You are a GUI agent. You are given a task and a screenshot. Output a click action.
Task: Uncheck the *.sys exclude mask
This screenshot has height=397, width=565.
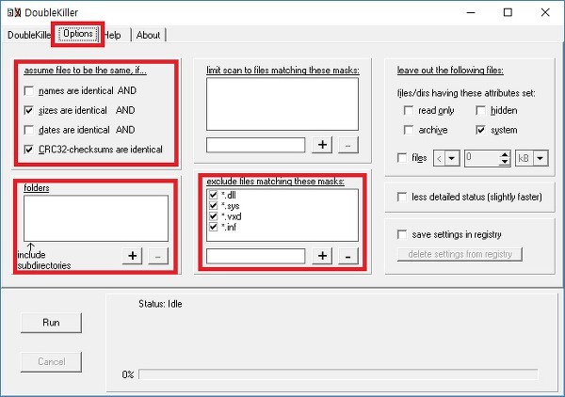click(214, 205)
